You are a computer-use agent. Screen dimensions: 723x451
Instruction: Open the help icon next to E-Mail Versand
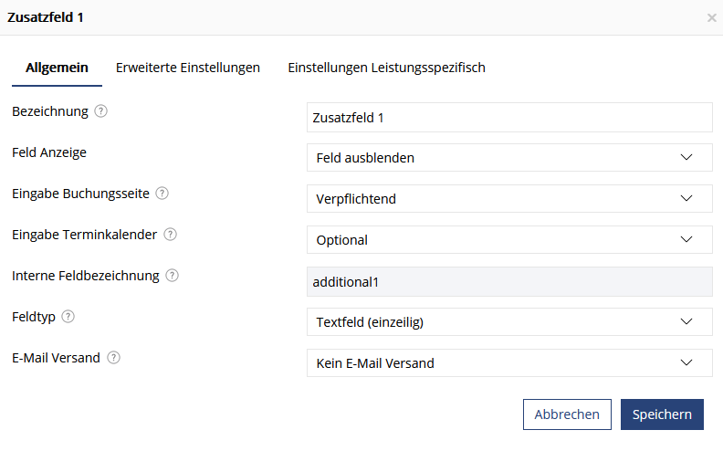[113, 357]
